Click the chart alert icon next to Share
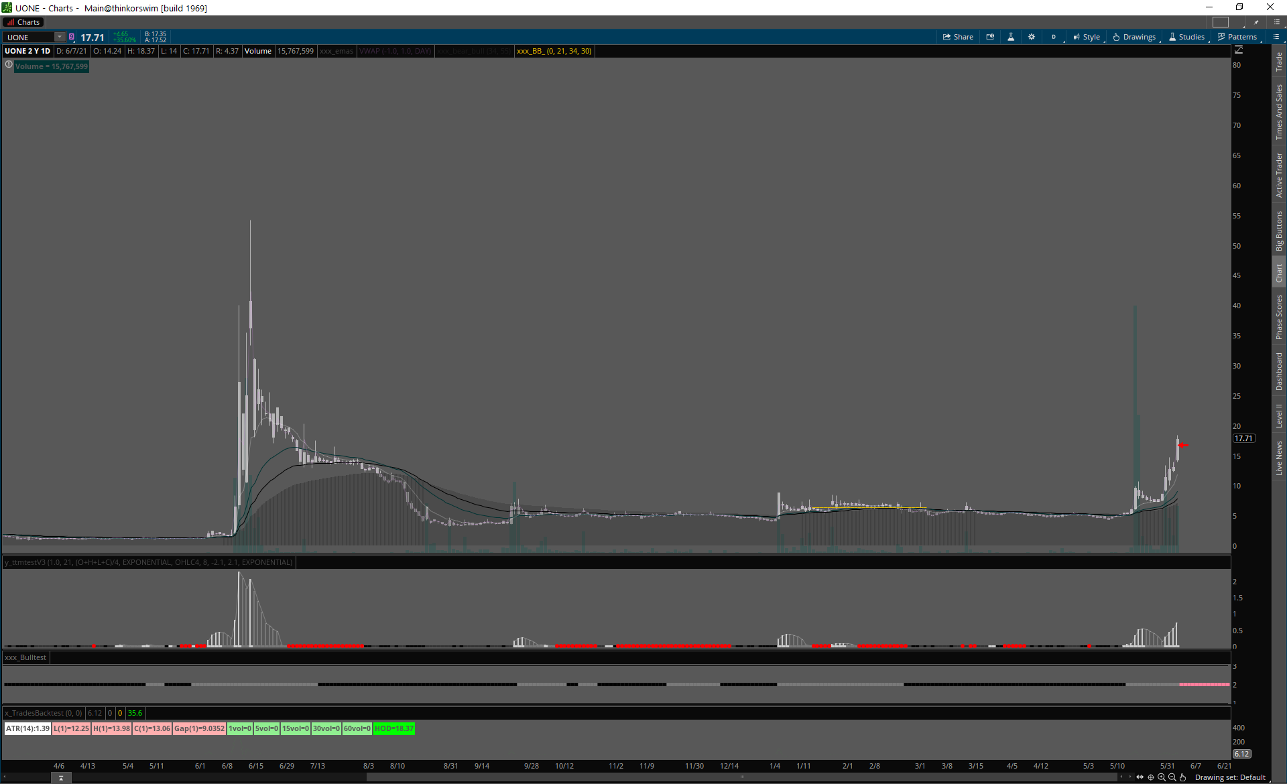Viewport: 1287px width, 784px height. tap(990, 37)
